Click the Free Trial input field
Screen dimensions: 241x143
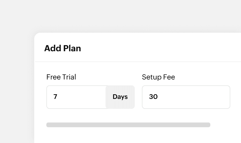76,97
